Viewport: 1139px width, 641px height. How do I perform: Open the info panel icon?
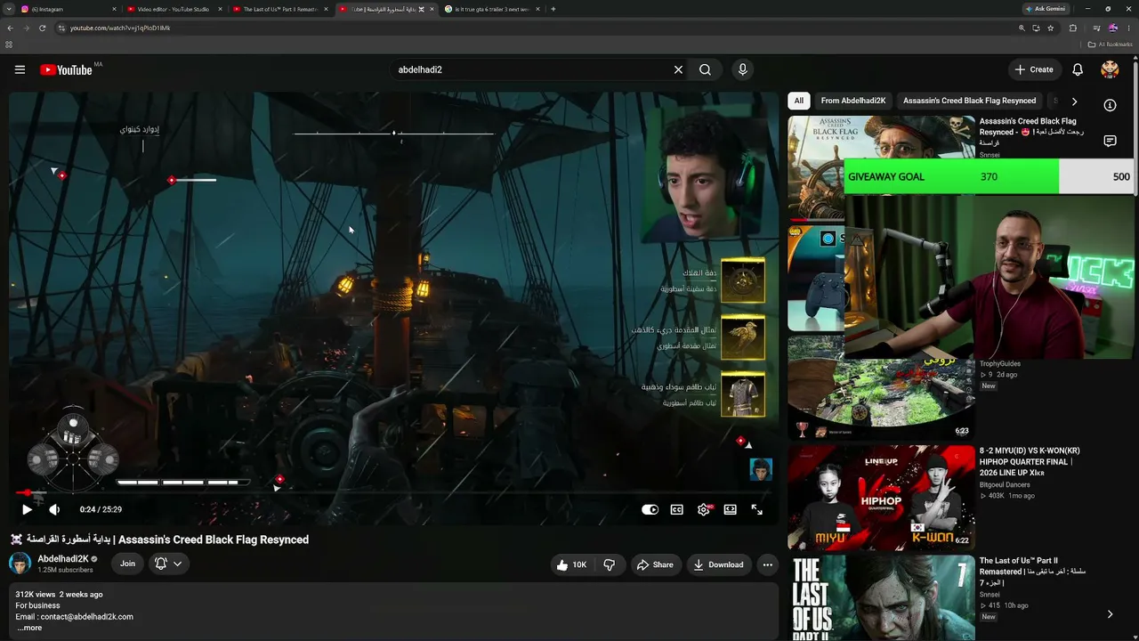[1110, 105]
